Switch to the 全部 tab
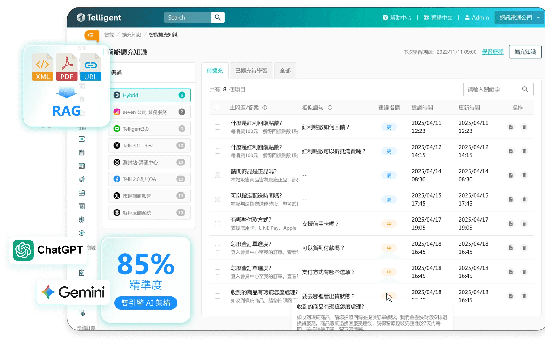The image size is (545, 341). pos(285,71)
